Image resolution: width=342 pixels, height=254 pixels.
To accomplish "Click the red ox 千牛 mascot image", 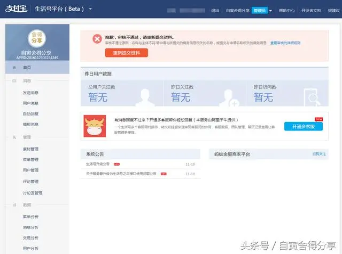I will [x=95, y=126].
